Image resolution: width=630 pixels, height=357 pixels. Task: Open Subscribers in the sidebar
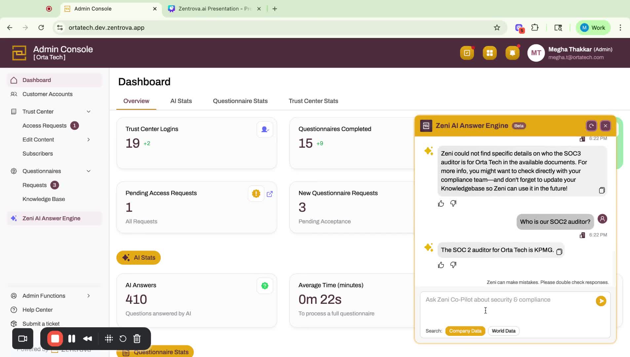pyautogui.click(x=38, y=154)
